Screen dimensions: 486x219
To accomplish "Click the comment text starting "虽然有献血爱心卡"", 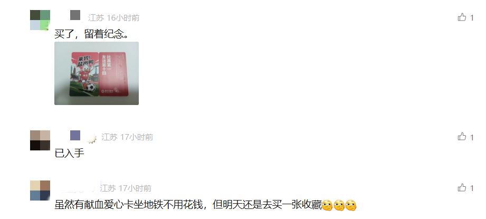I will pos(188,205).
